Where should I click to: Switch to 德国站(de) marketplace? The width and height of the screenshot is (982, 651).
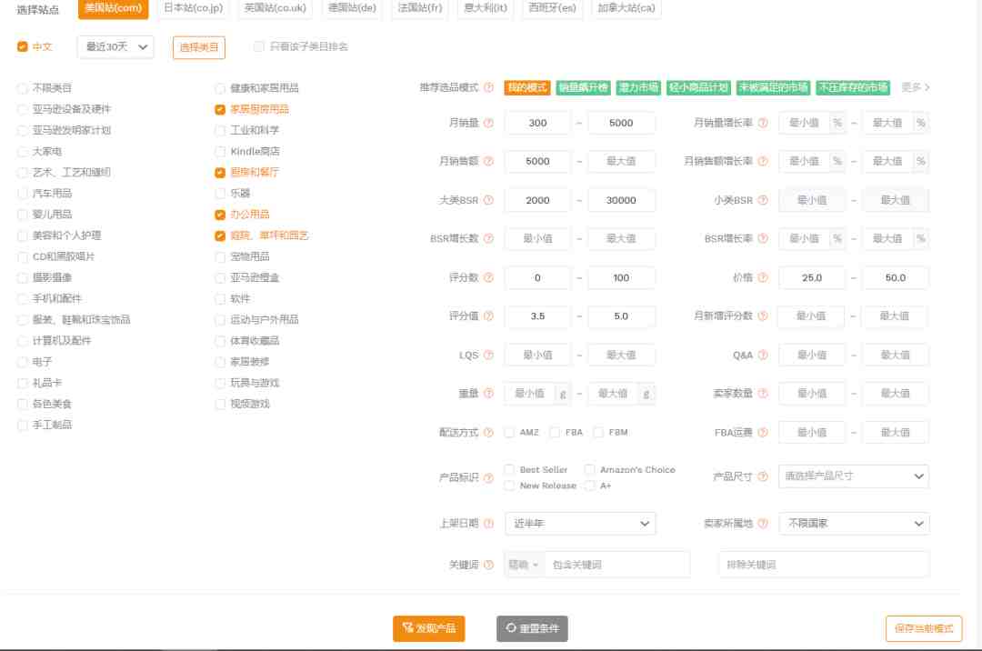(352, 8)
